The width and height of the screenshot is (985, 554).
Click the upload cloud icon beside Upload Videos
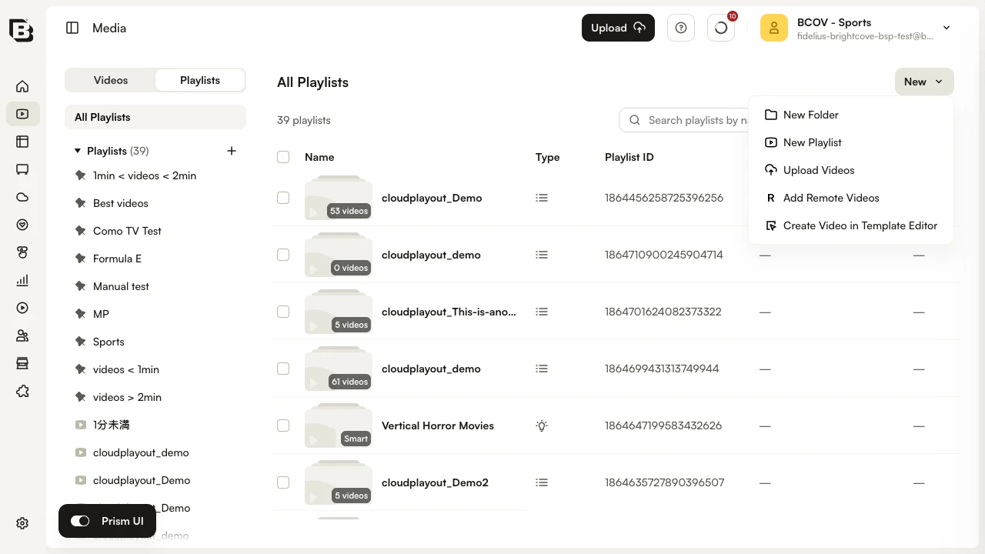point(770,170)
